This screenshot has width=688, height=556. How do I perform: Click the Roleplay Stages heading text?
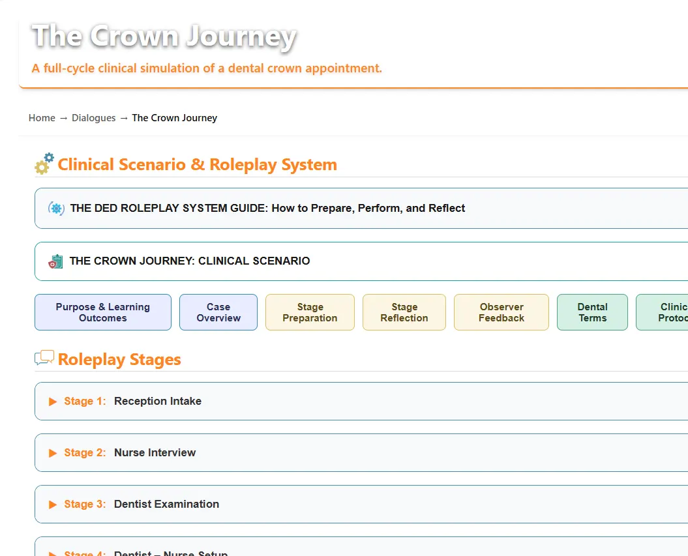[119, 359]
